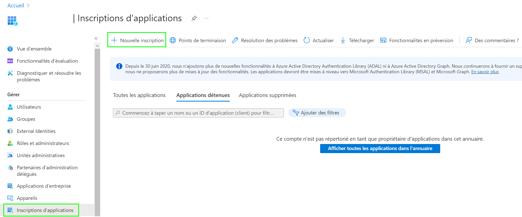Click the Utilisateurs person icon
522x217 pixels.
click(x=10, y=107)
